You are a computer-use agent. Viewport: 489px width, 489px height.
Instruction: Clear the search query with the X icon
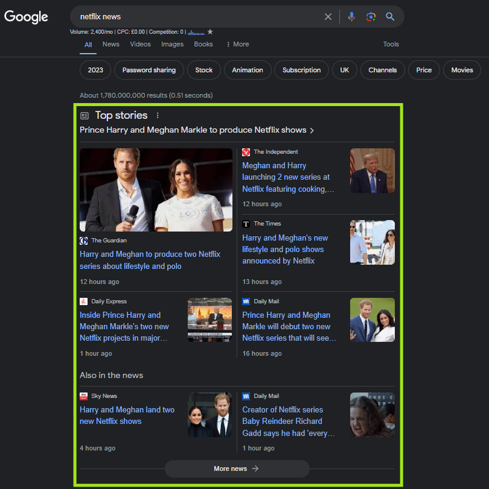point(328,17)
